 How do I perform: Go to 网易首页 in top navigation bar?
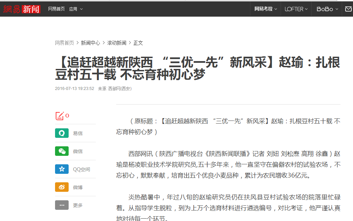(x=56, y=9)
